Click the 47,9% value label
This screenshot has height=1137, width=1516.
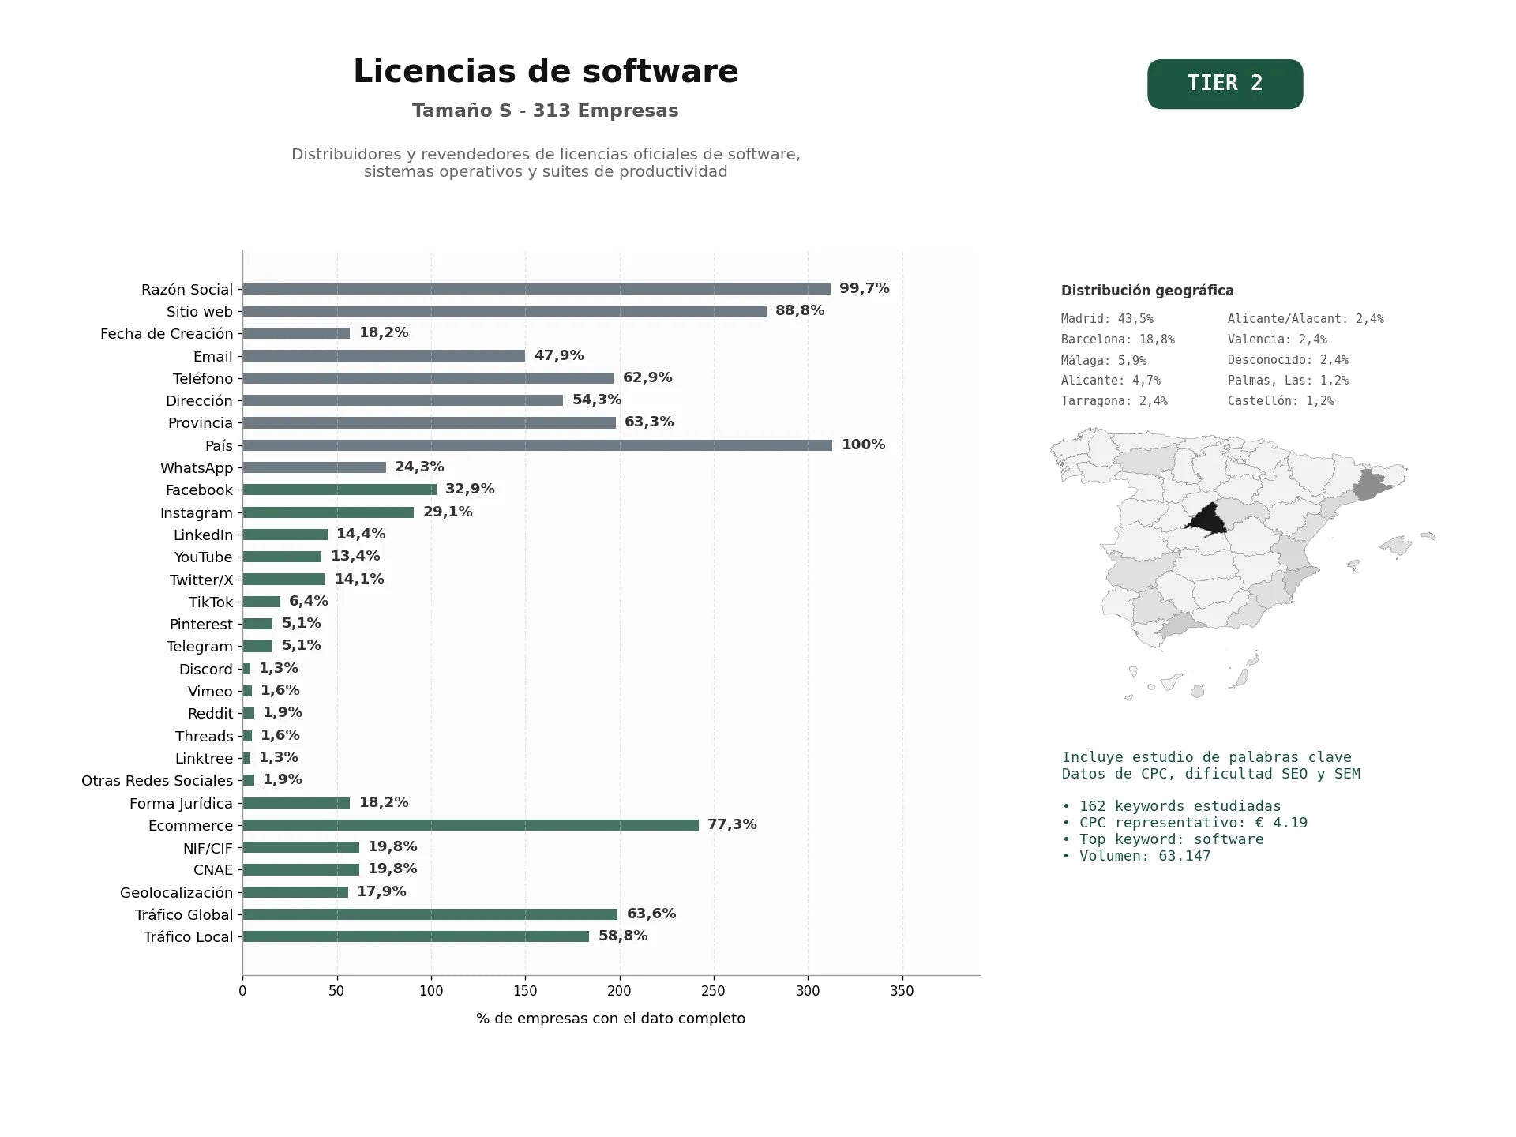[559, 355]
